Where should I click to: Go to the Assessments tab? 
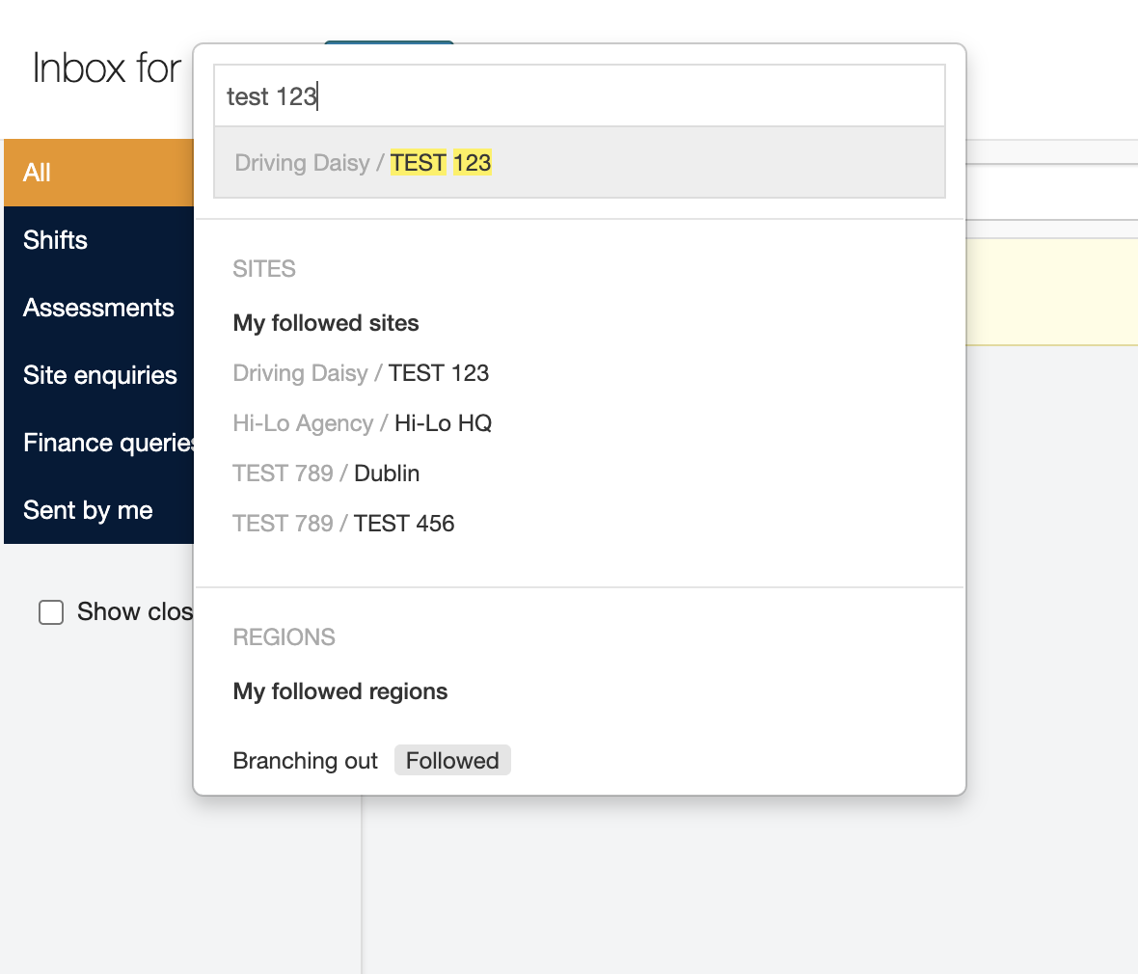point(98,308)
